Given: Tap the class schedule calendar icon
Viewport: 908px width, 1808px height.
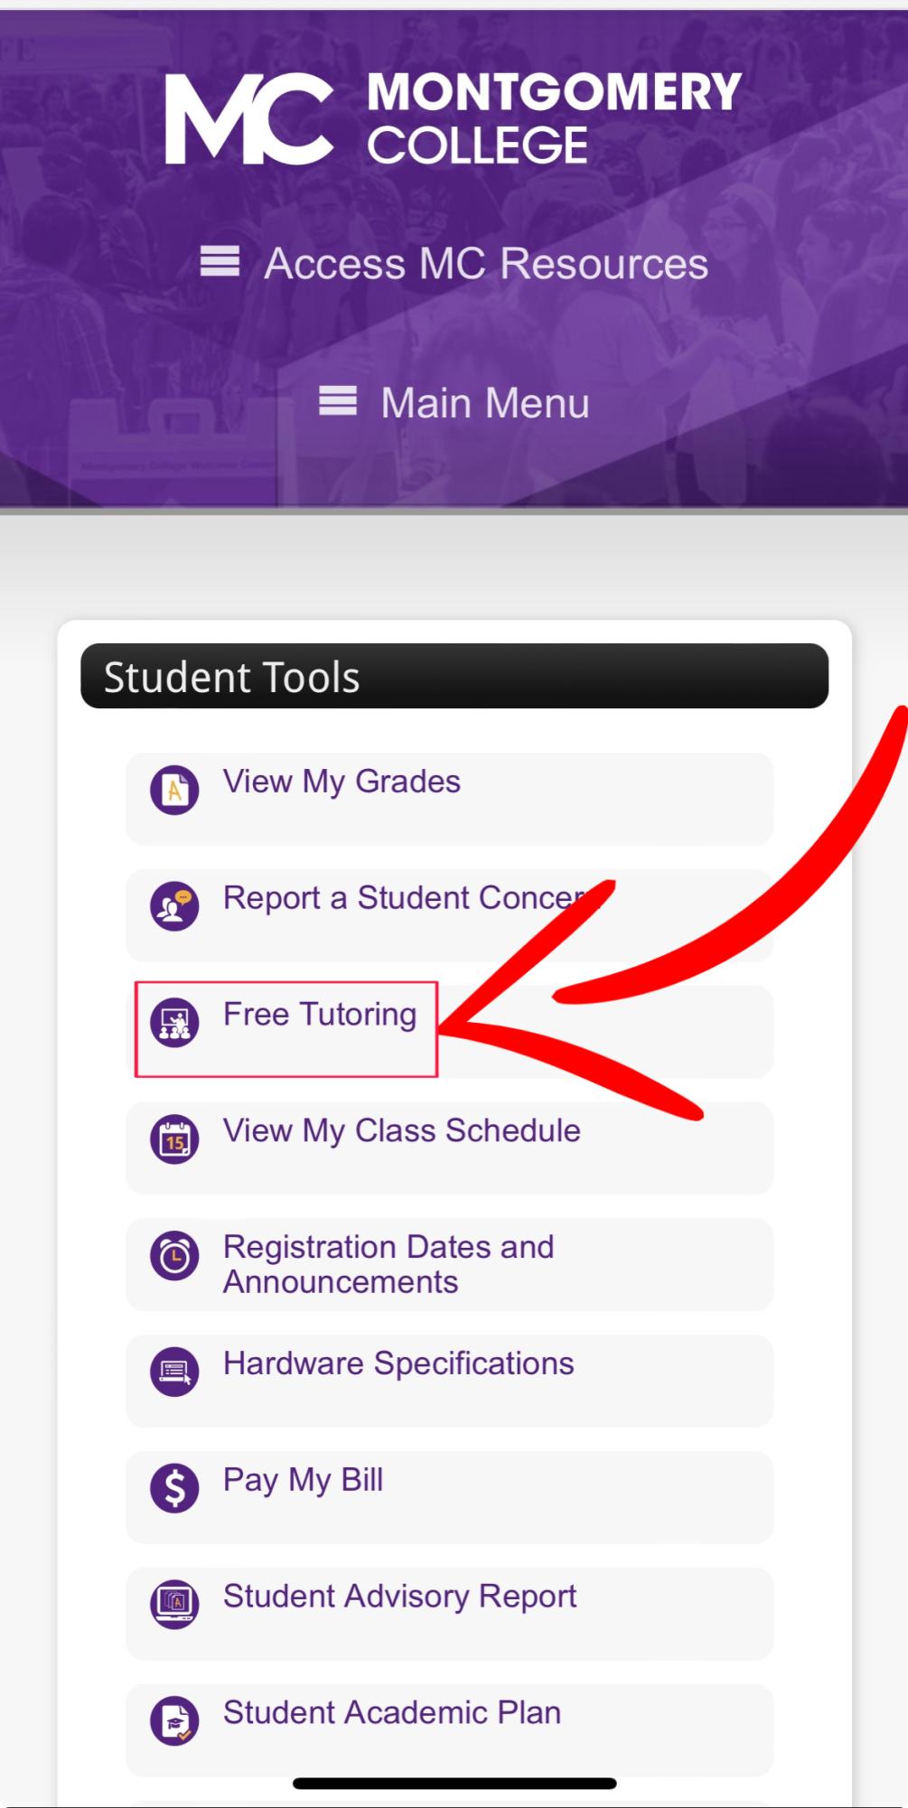Looking at the screenshot, I should point(174,1139).
